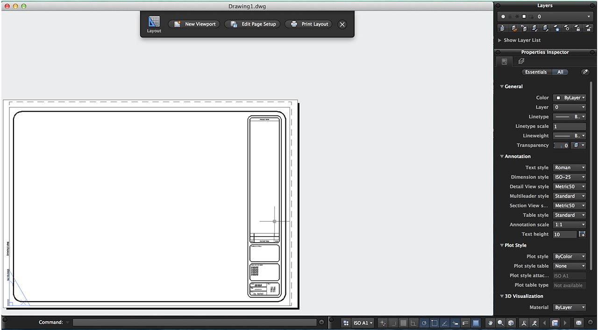Click the New Viewport button
The width and height of the screenshot is (598, 330).
(194, 24)
